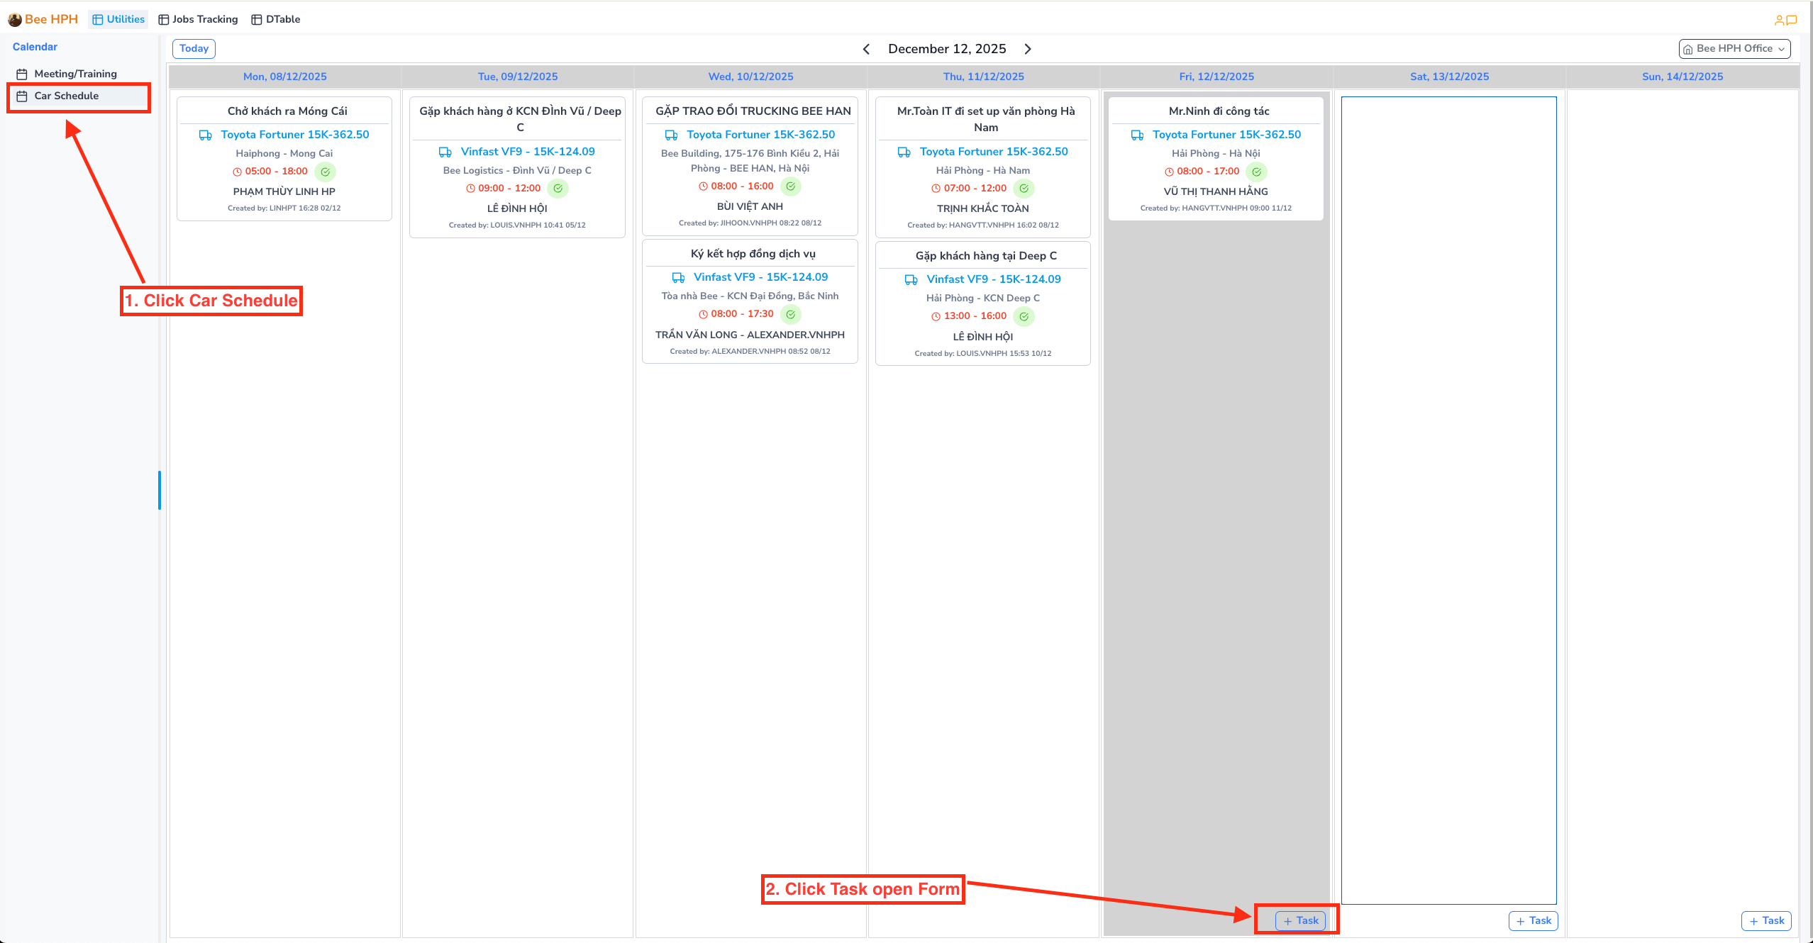This screenshot has width=1813, height=943.
Task: Click the blue sidebar resize handle
Action: (160, 490)
